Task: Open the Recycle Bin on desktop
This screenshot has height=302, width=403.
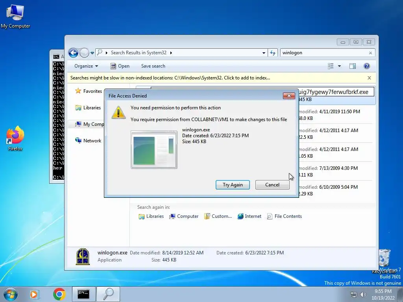Action: (385, 261)
